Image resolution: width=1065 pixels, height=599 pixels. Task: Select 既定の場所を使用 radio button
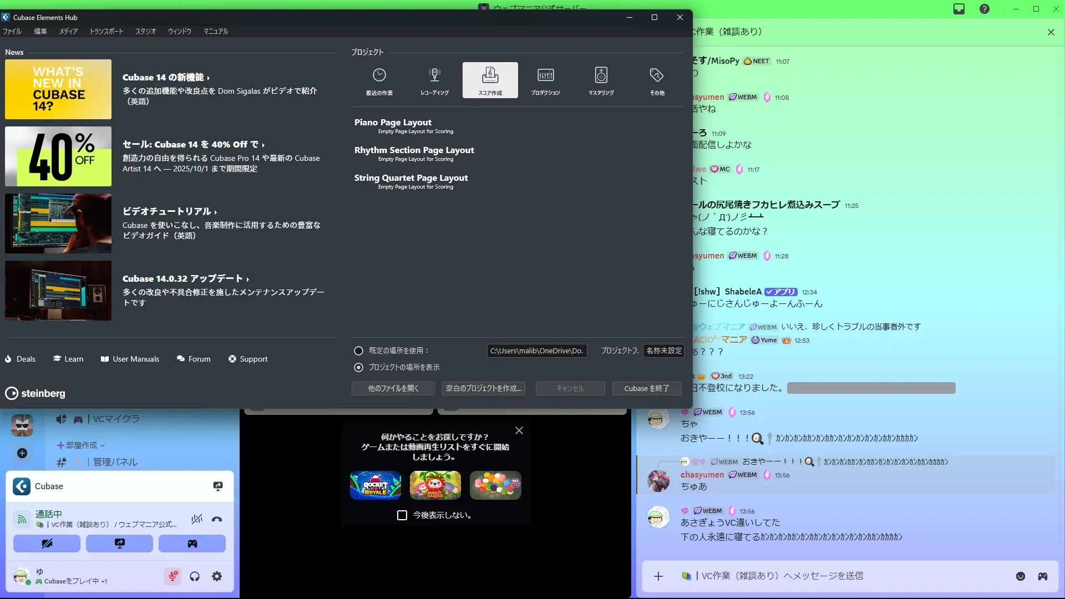(358, 351)
